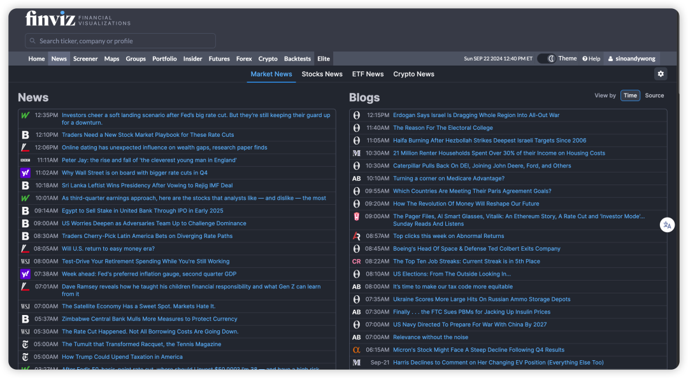Click NYT icon beside 'The Tumult that Transformed Racquet'
The image size is (688, 378).
click(25, 344)
